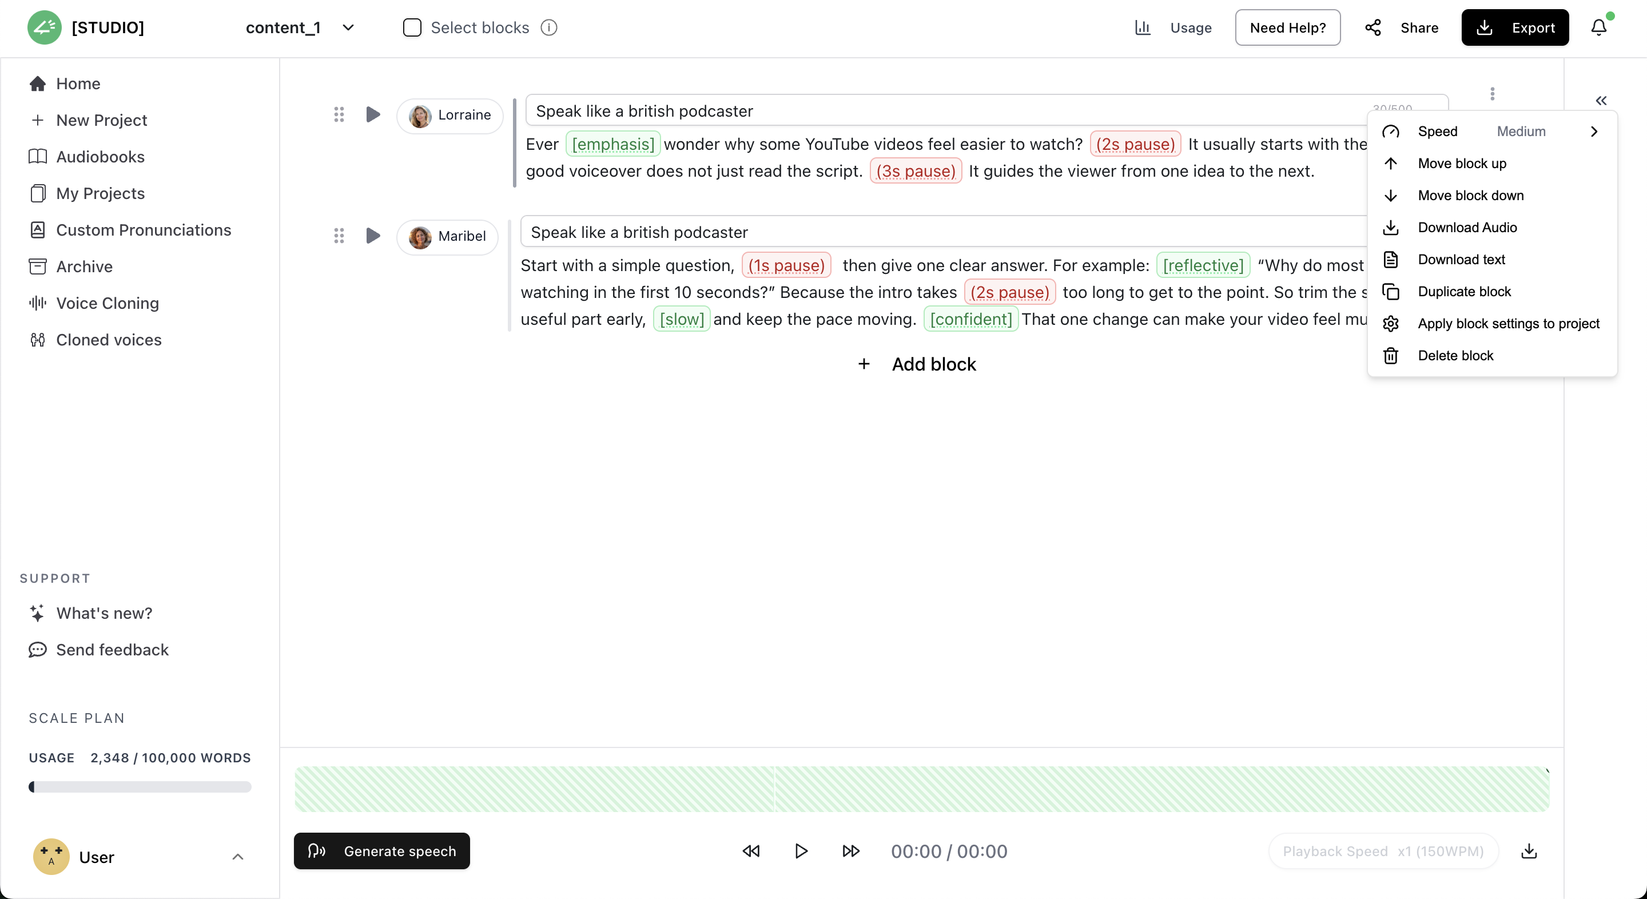Click the (1s pause) tag

tap(786, 265)
